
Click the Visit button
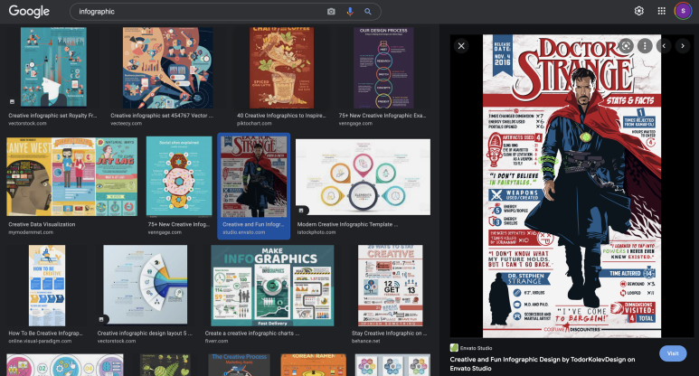pos(673,353)
